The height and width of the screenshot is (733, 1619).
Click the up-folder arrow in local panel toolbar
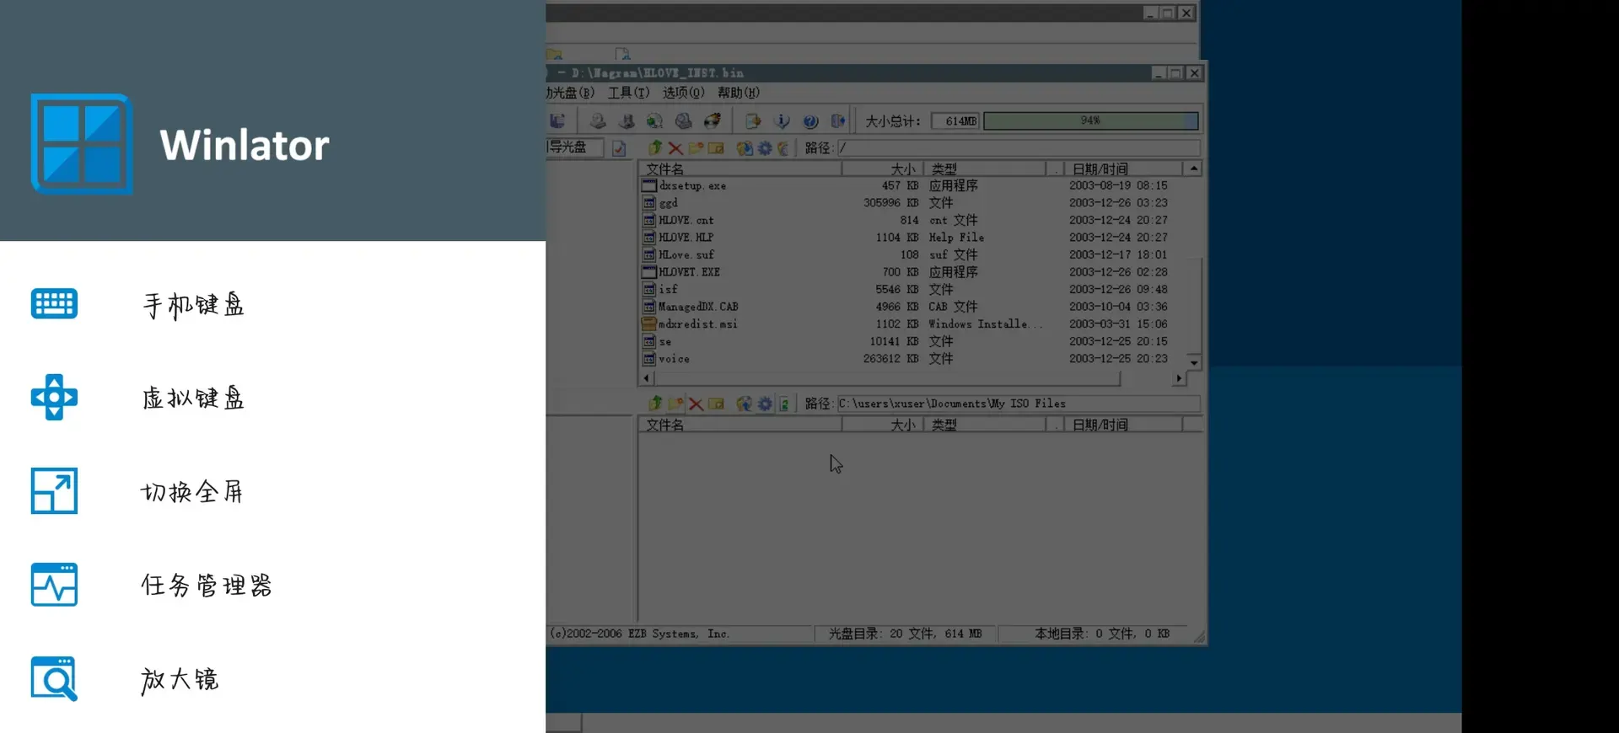click(x=655, y=404)
